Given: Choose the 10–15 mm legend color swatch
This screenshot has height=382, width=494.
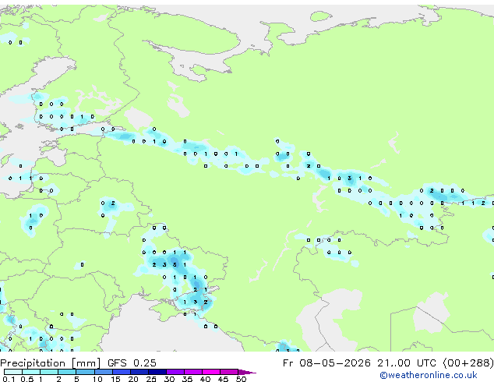Looking at the screenshot, I should pyautogui.click(x=103, y=372).
